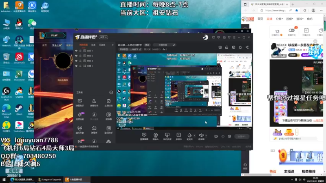Expand the speaker options arrow
326x183 pixels.
206,136
